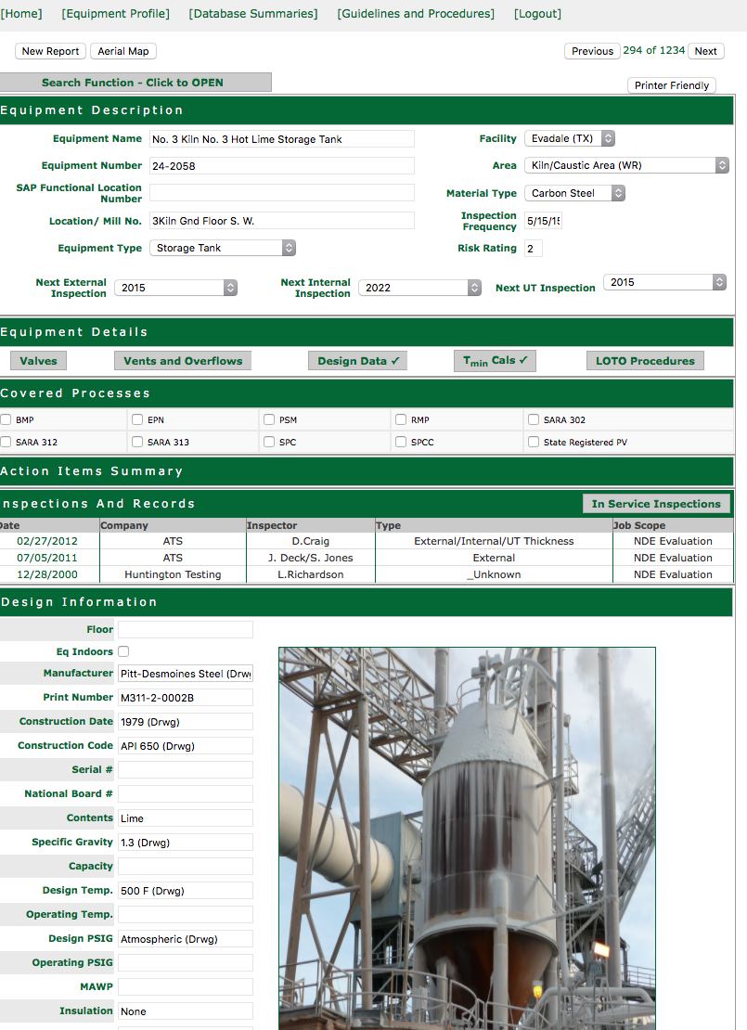Click the New Report button
This screenshot has height=1030, width=747.
coord(50,51)
